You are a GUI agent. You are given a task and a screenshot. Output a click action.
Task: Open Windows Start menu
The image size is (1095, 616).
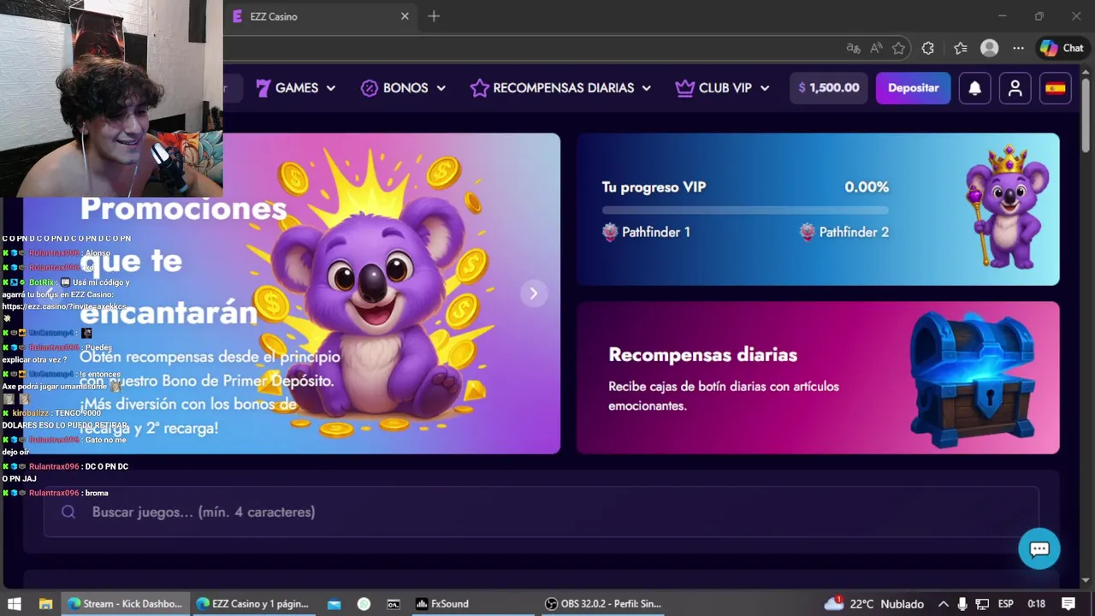tap(14, 603)
